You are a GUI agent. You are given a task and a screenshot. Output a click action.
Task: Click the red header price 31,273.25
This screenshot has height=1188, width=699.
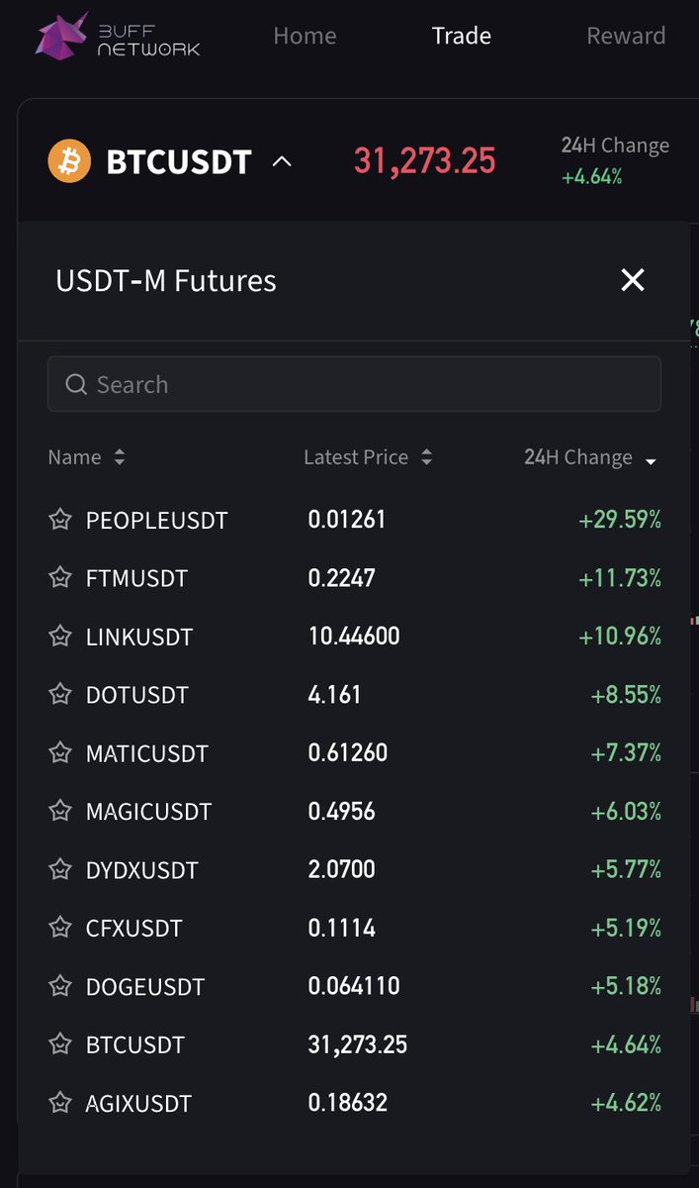[x=425, y=160]
